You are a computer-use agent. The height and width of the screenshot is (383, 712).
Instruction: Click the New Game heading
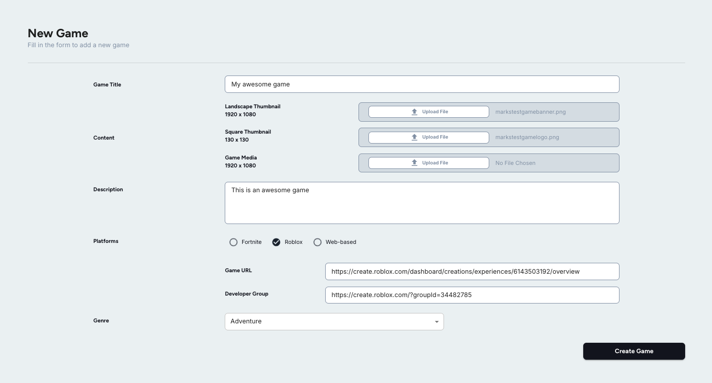58,33
